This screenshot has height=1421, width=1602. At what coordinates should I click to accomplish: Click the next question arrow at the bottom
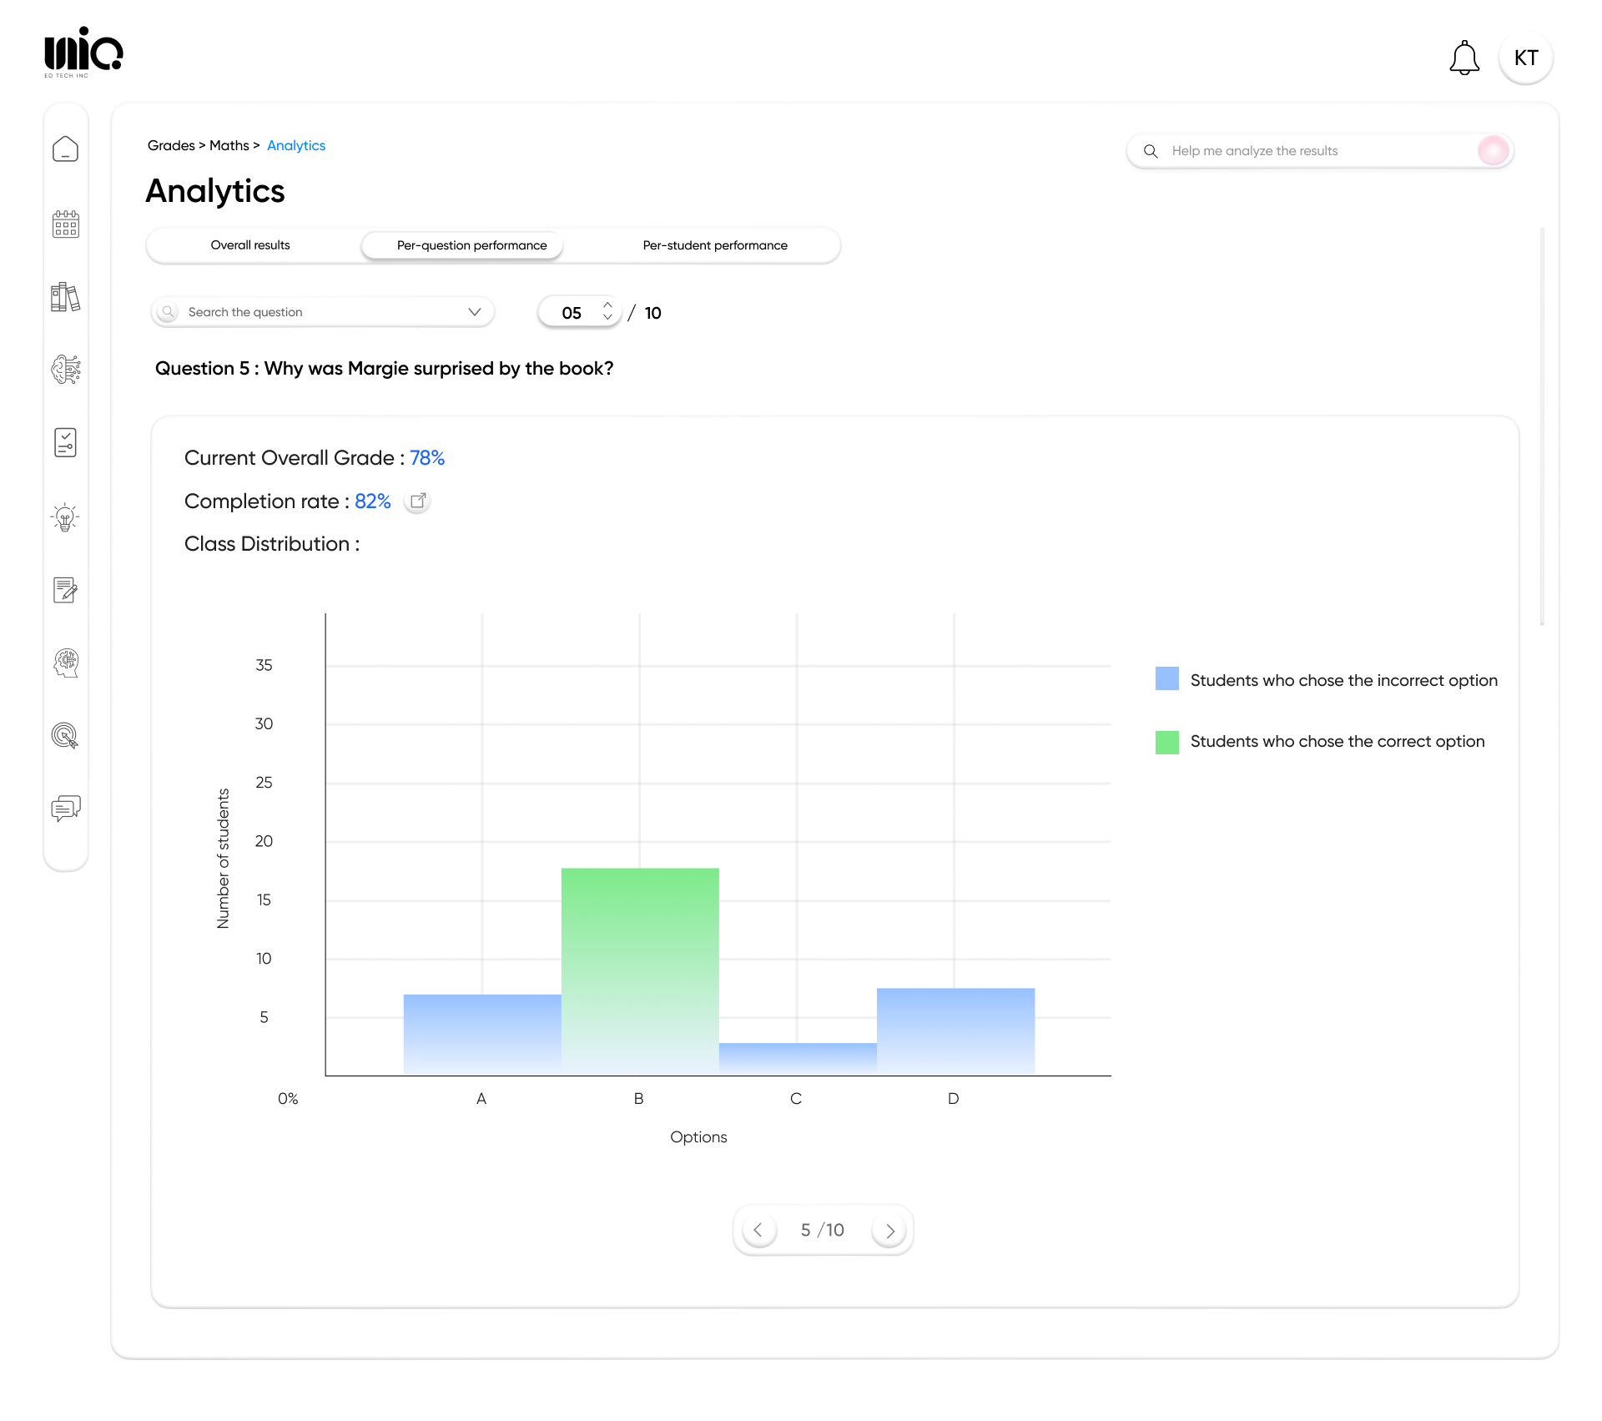coord(889,1230)
